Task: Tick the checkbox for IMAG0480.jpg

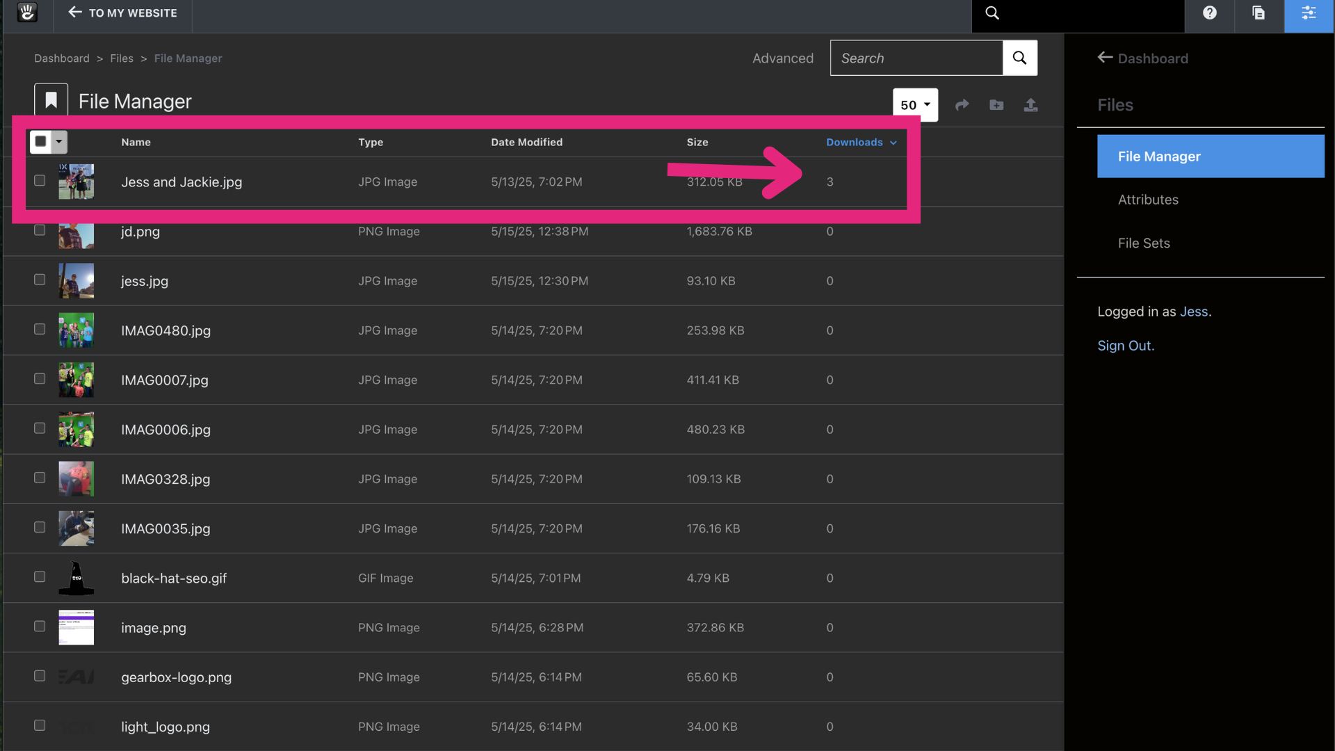Action: (x=40, y=329)
